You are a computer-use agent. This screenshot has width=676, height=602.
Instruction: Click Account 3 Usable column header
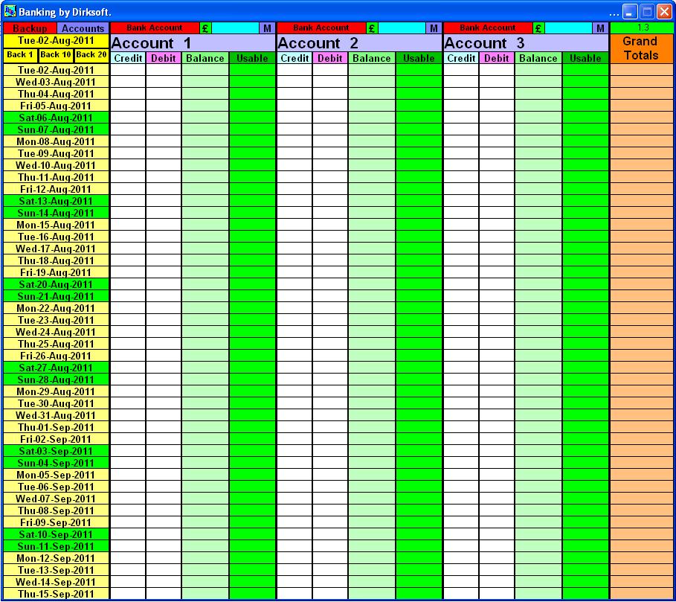(585, 58)
